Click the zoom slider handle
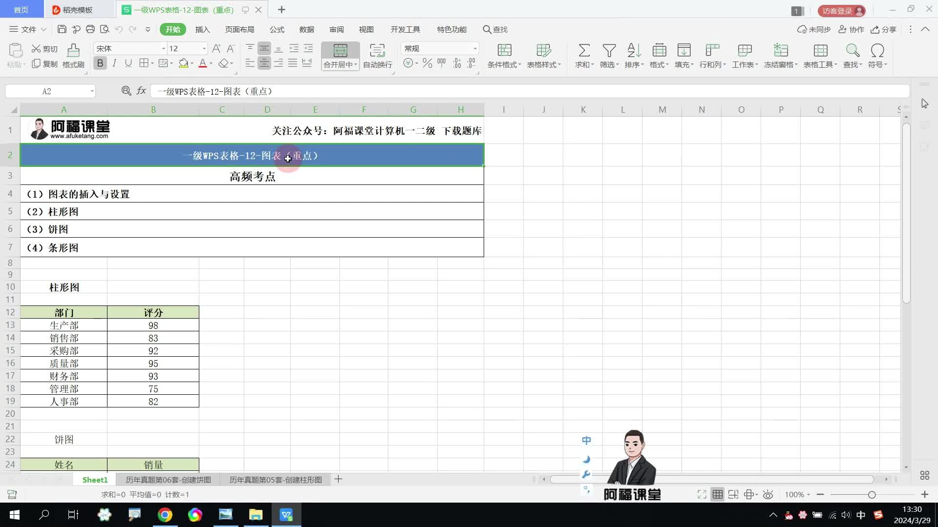 (x=872, y=495)
